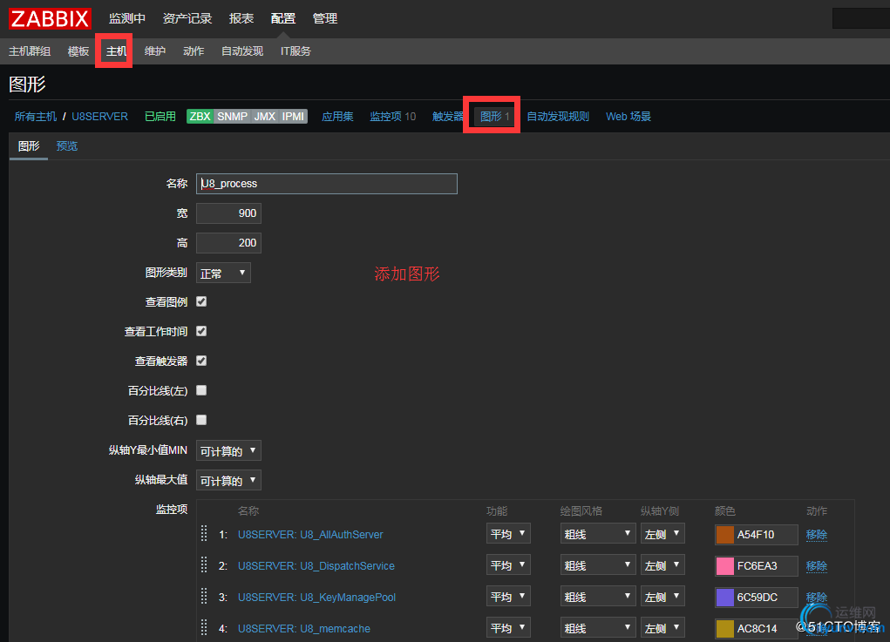890x642 pixels.
Task: Enable 百分比线(右) checkbox
Action: 201,420
